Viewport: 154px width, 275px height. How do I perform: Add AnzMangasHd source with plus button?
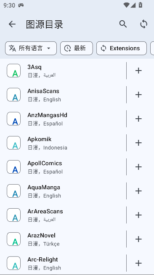pyautogui.click(x=138, y=119)
